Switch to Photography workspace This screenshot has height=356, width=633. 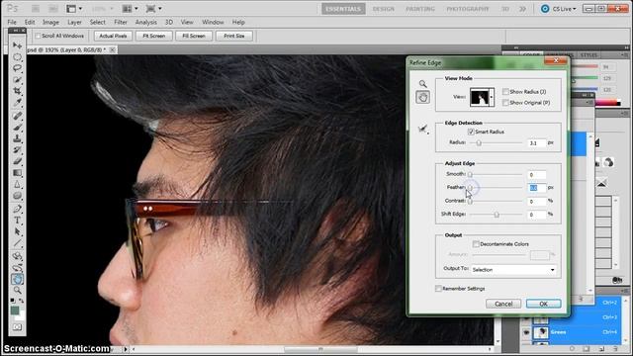(468, 9)
